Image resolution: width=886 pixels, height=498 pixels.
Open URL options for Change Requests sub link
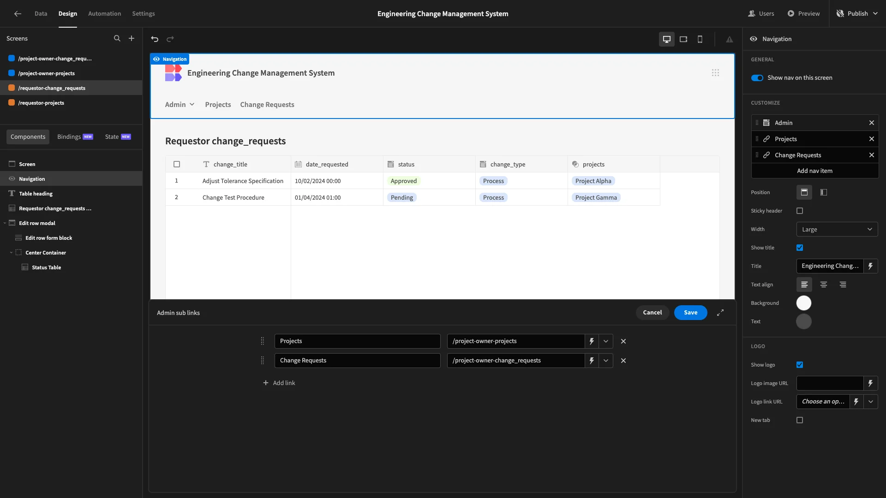click(x=606, y=361)
